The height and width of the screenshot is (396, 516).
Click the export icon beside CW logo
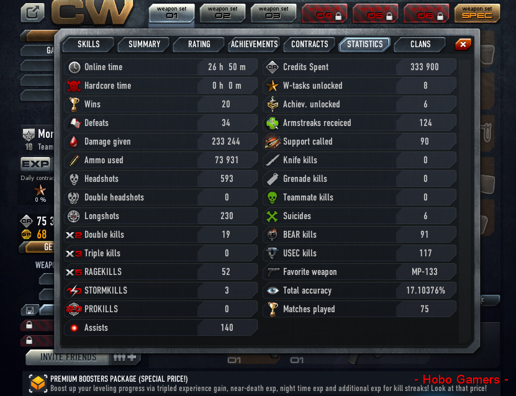[32, 13]
